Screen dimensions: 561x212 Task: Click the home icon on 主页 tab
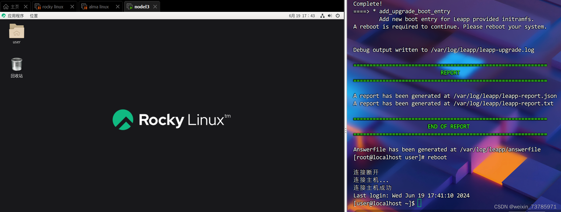6,6
